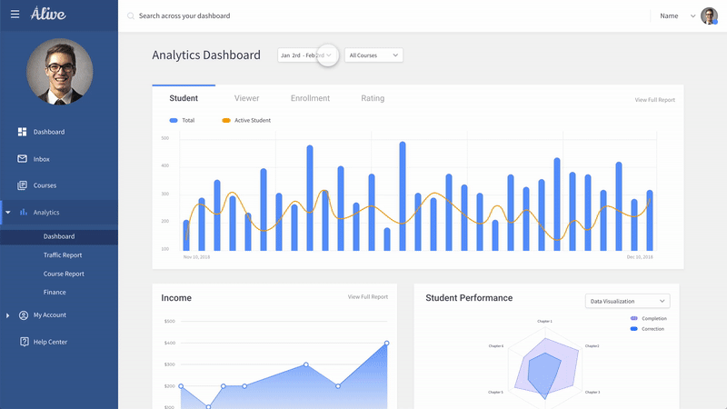The height and width of the screenshot is (409, 727).
Task: Switch to the Rating tab
Action: point(373,98)
